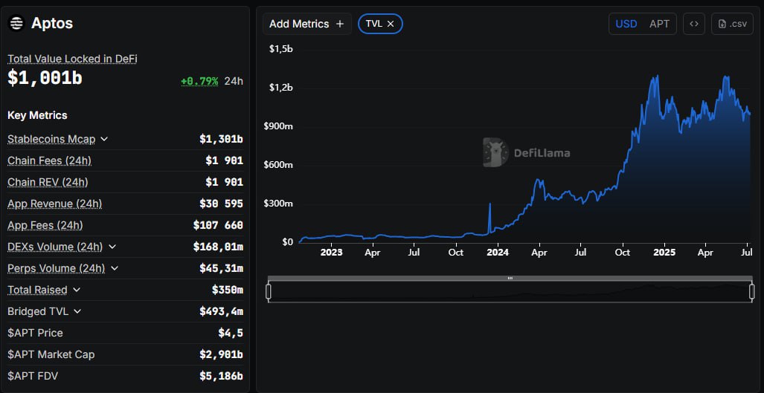Click the $493,4m Bridged TVL value

click(x=221, y=311)
